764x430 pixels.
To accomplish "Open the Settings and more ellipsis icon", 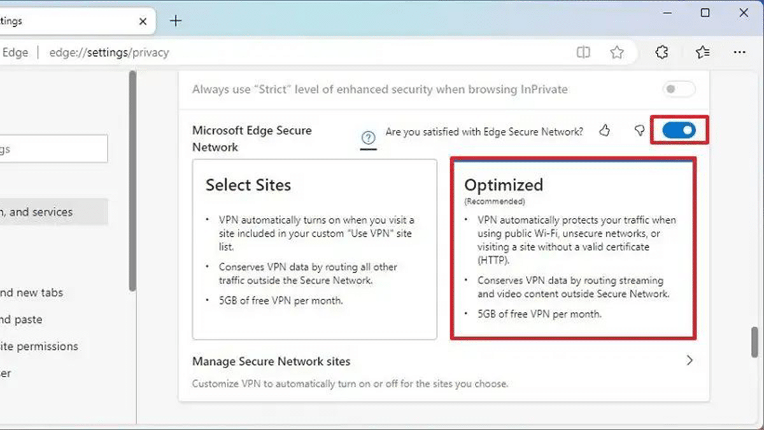I will [739, 52].
